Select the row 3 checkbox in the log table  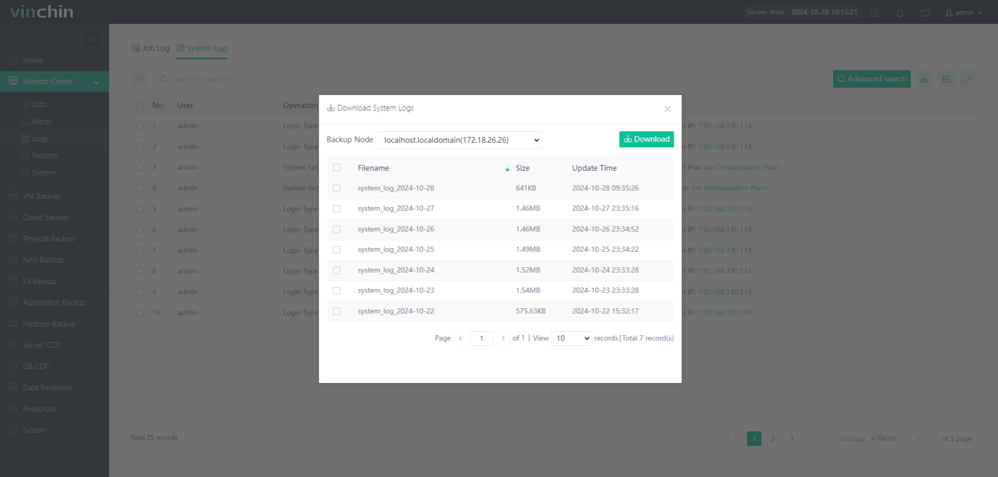(139, 167)
